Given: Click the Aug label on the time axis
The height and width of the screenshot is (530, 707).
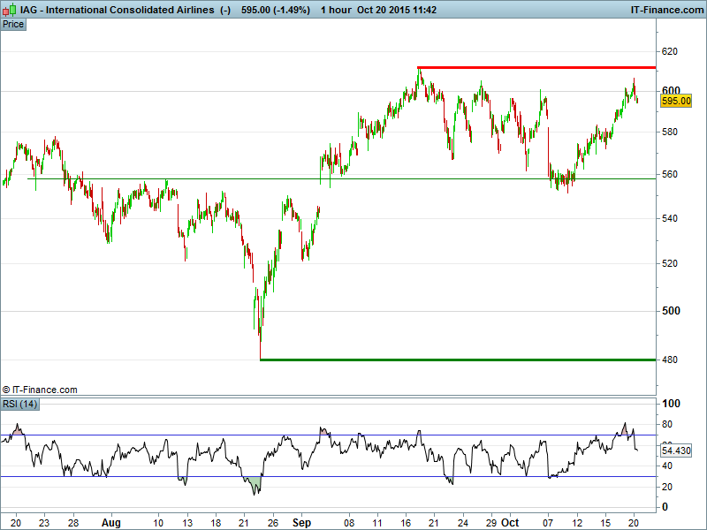Looking at the screenshot, I should [110, 523].
